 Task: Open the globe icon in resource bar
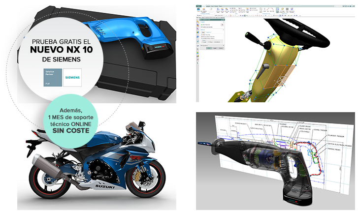(x=198, y=46)
